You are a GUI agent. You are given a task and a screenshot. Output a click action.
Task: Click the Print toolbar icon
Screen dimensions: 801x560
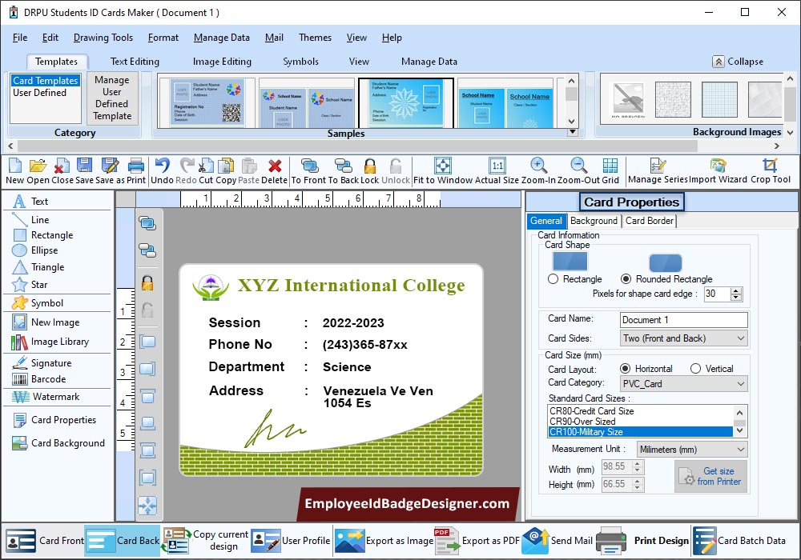136,171
